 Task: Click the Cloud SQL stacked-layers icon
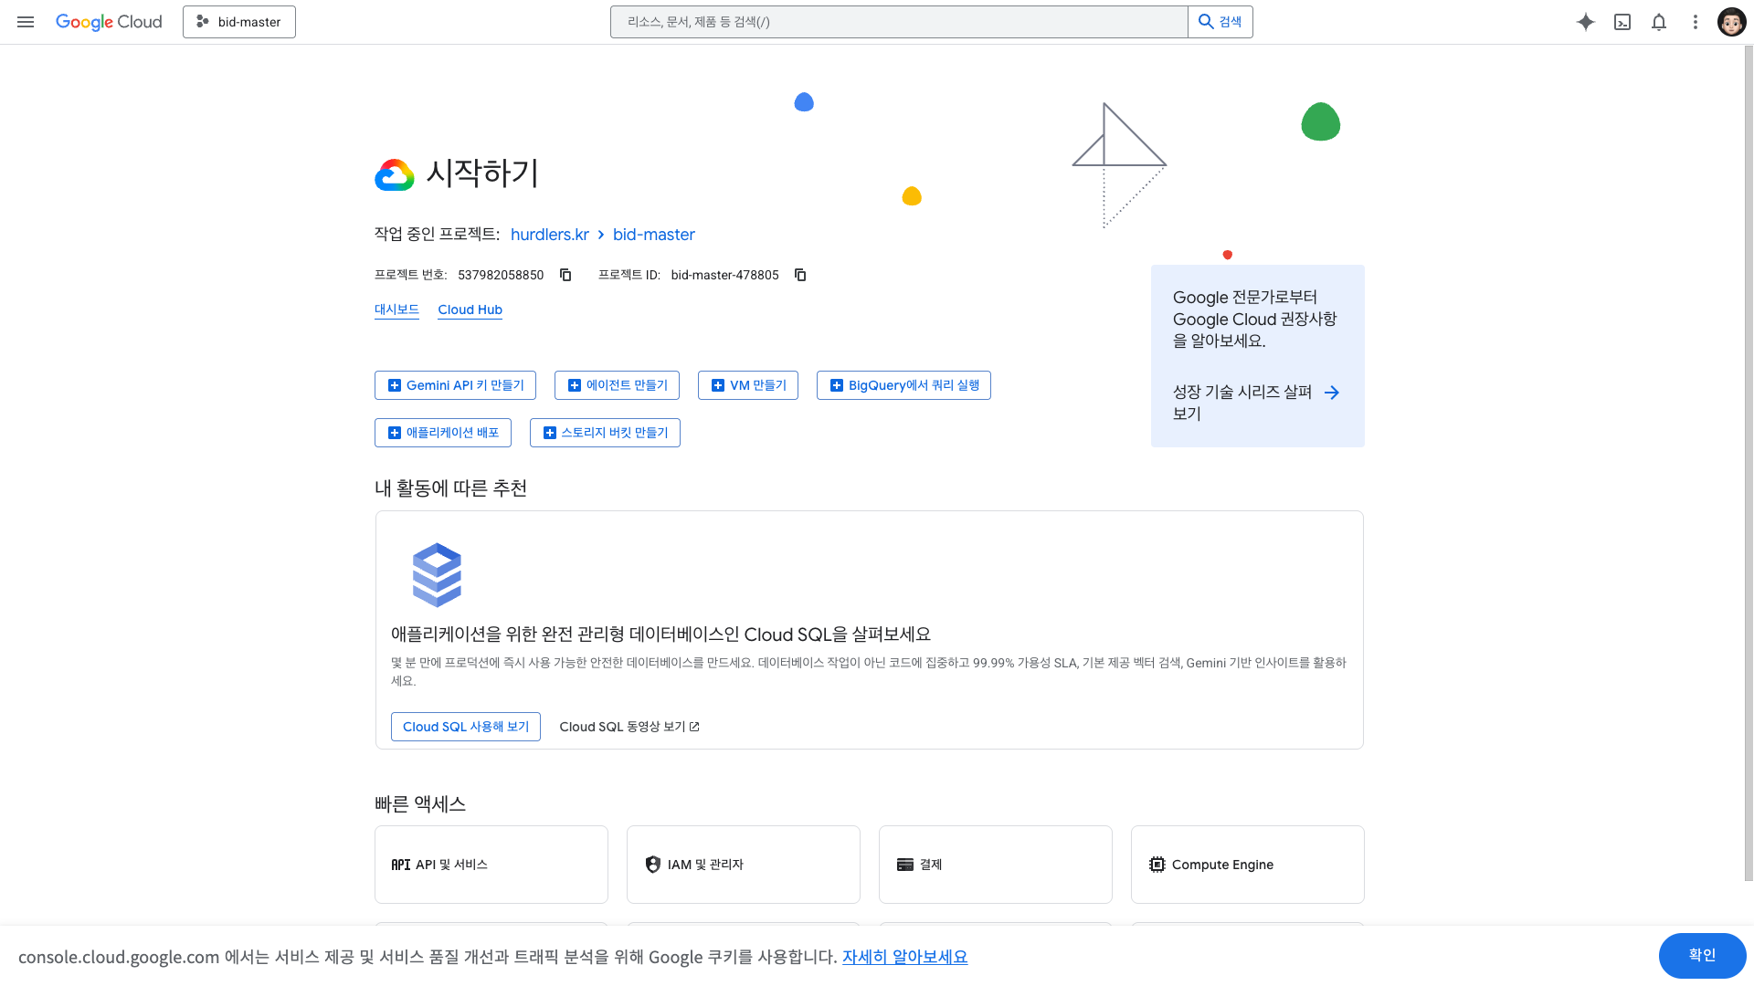pos(437,575)
